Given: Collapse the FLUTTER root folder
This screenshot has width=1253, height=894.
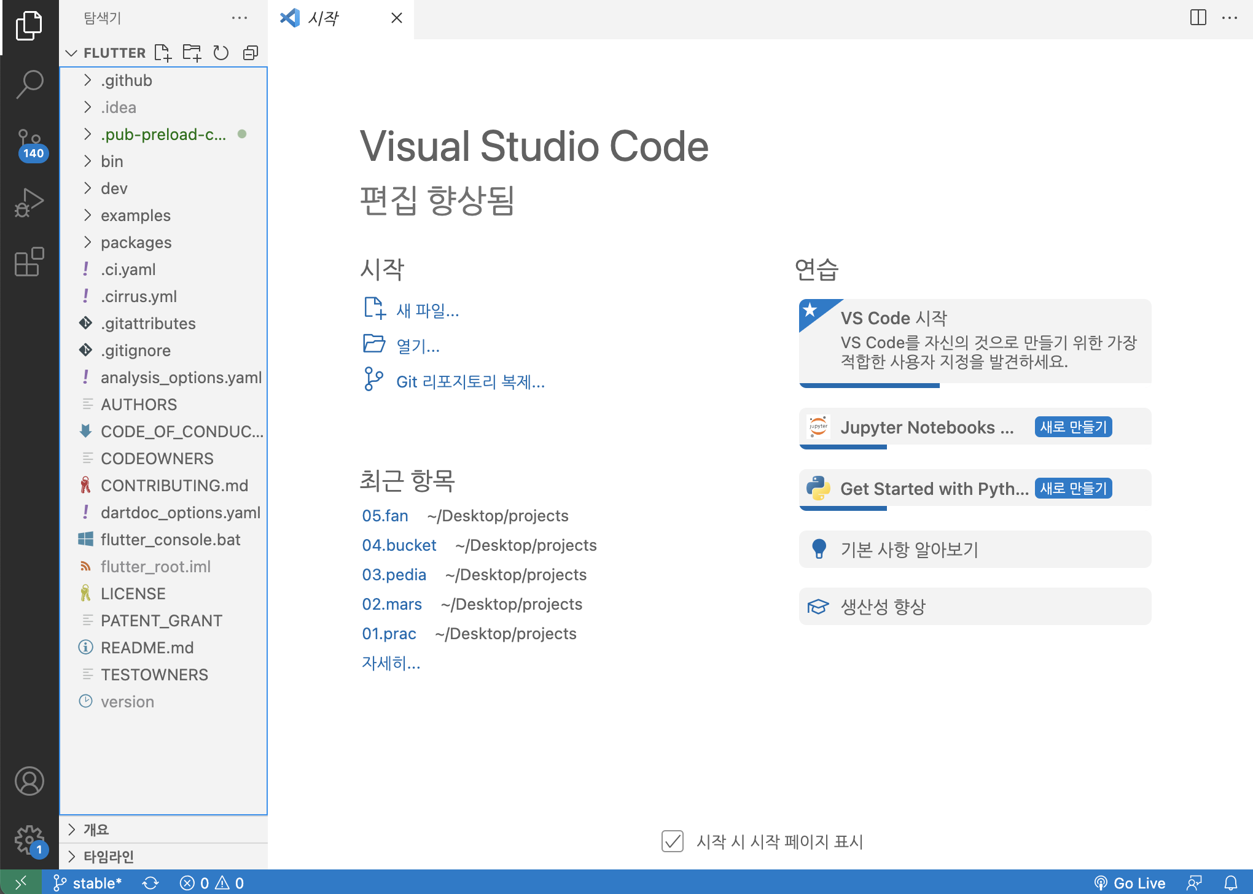Looking at the screenshot, I should (71, 53).
